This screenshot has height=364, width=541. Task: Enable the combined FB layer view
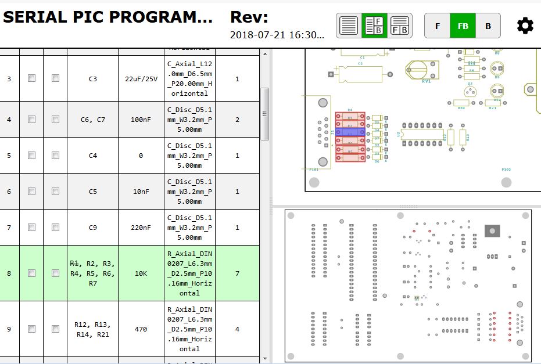coord(463,26)
